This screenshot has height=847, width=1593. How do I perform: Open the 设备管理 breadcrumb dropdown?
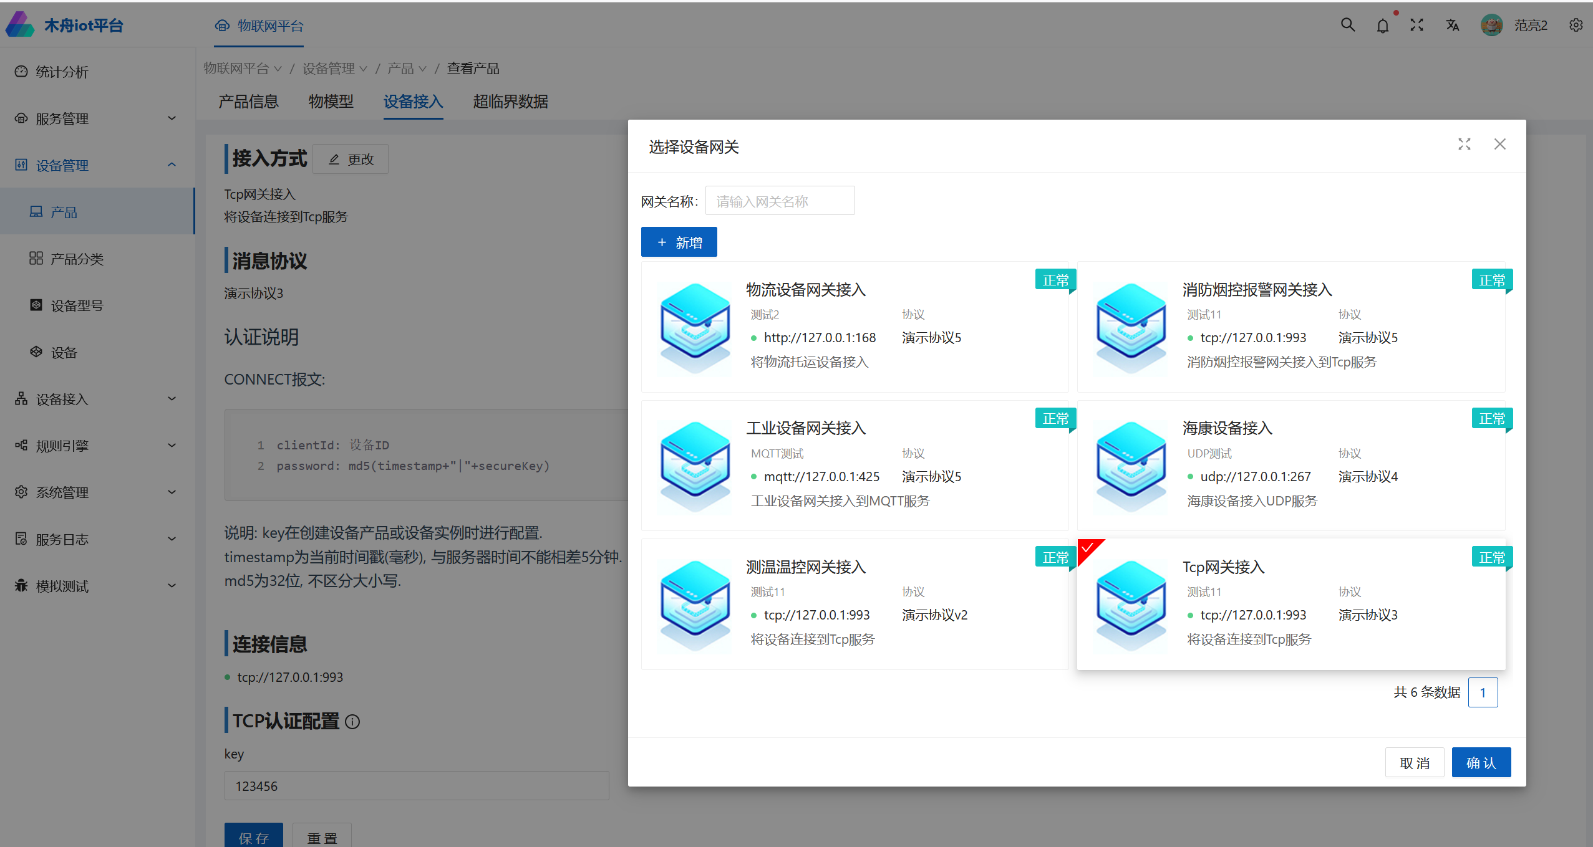click(335, 69)
